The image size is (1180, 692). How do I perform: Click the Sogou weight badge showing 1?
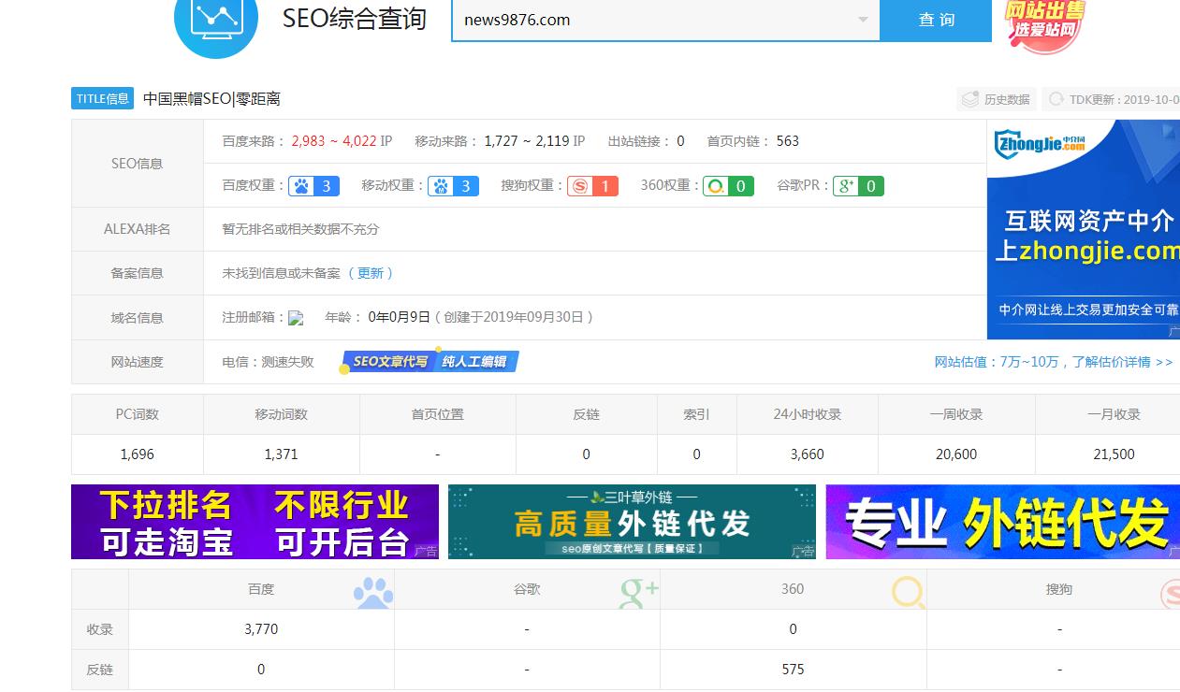coord(592,186)
